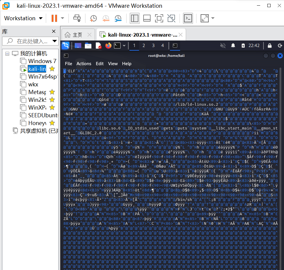Collapse the My Computer tree node
284x270 pixels.
[x=7, y=54]
